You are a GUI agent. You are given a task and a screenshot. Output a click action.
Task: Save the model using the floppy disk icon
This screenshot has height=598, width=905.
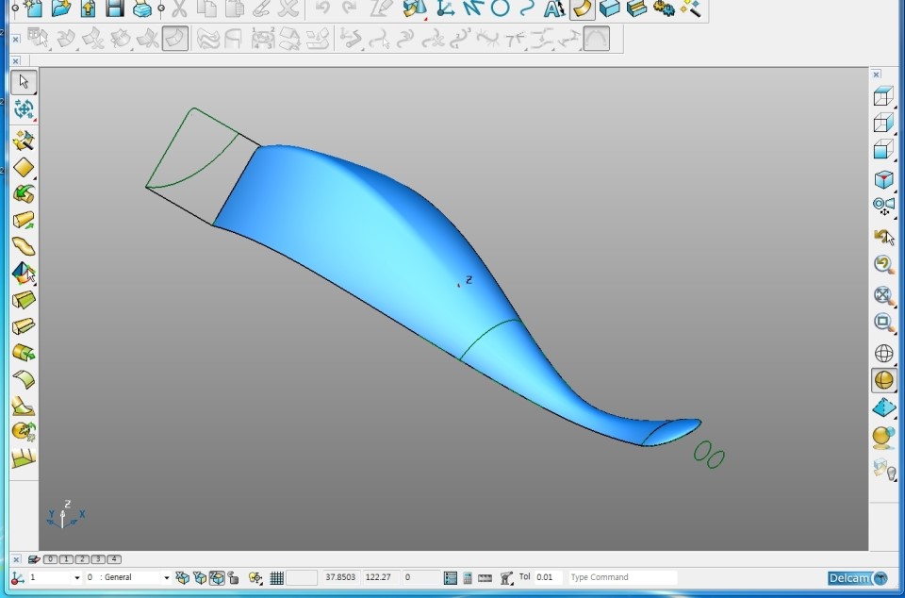point(115,8)
